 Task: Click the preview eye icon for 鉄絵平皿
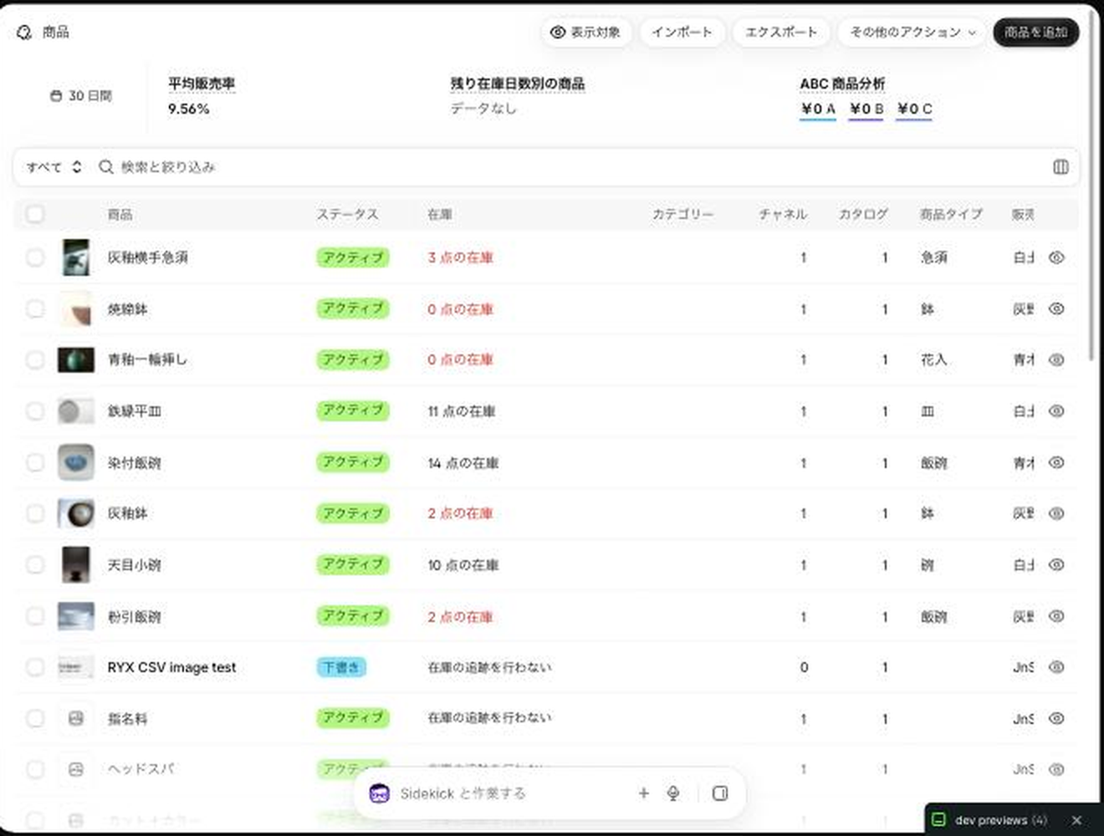click(x=1057, y=411)
